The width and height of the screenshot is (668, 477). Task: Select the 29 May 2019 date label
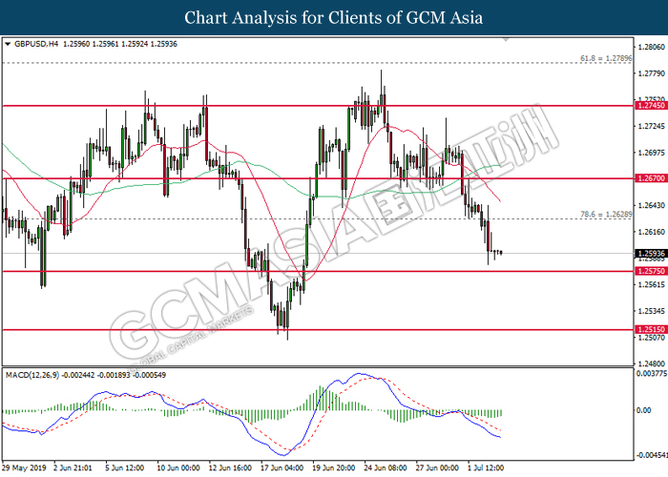click(26, 467)
